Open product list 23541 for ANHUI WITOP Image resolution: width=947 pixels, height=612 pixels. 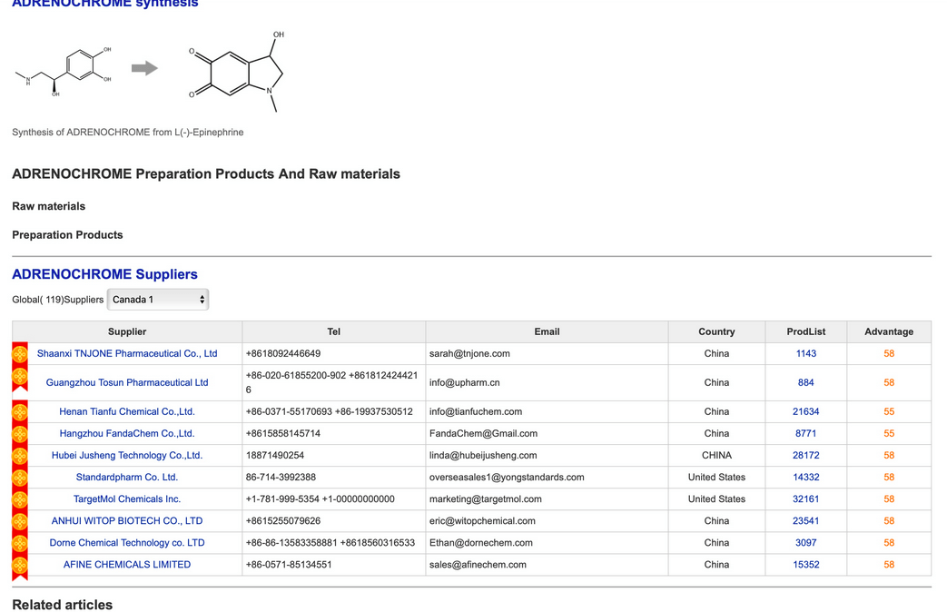click(x=805, y=520)
